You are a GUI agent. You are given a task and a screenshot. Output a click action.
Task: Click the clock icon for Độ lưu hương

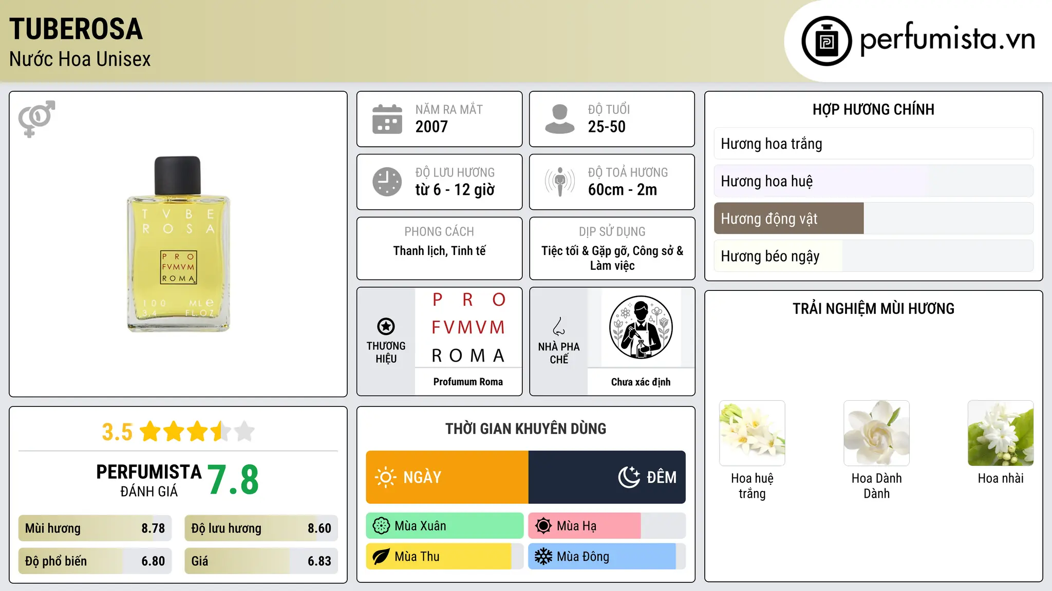pos(387,182)
